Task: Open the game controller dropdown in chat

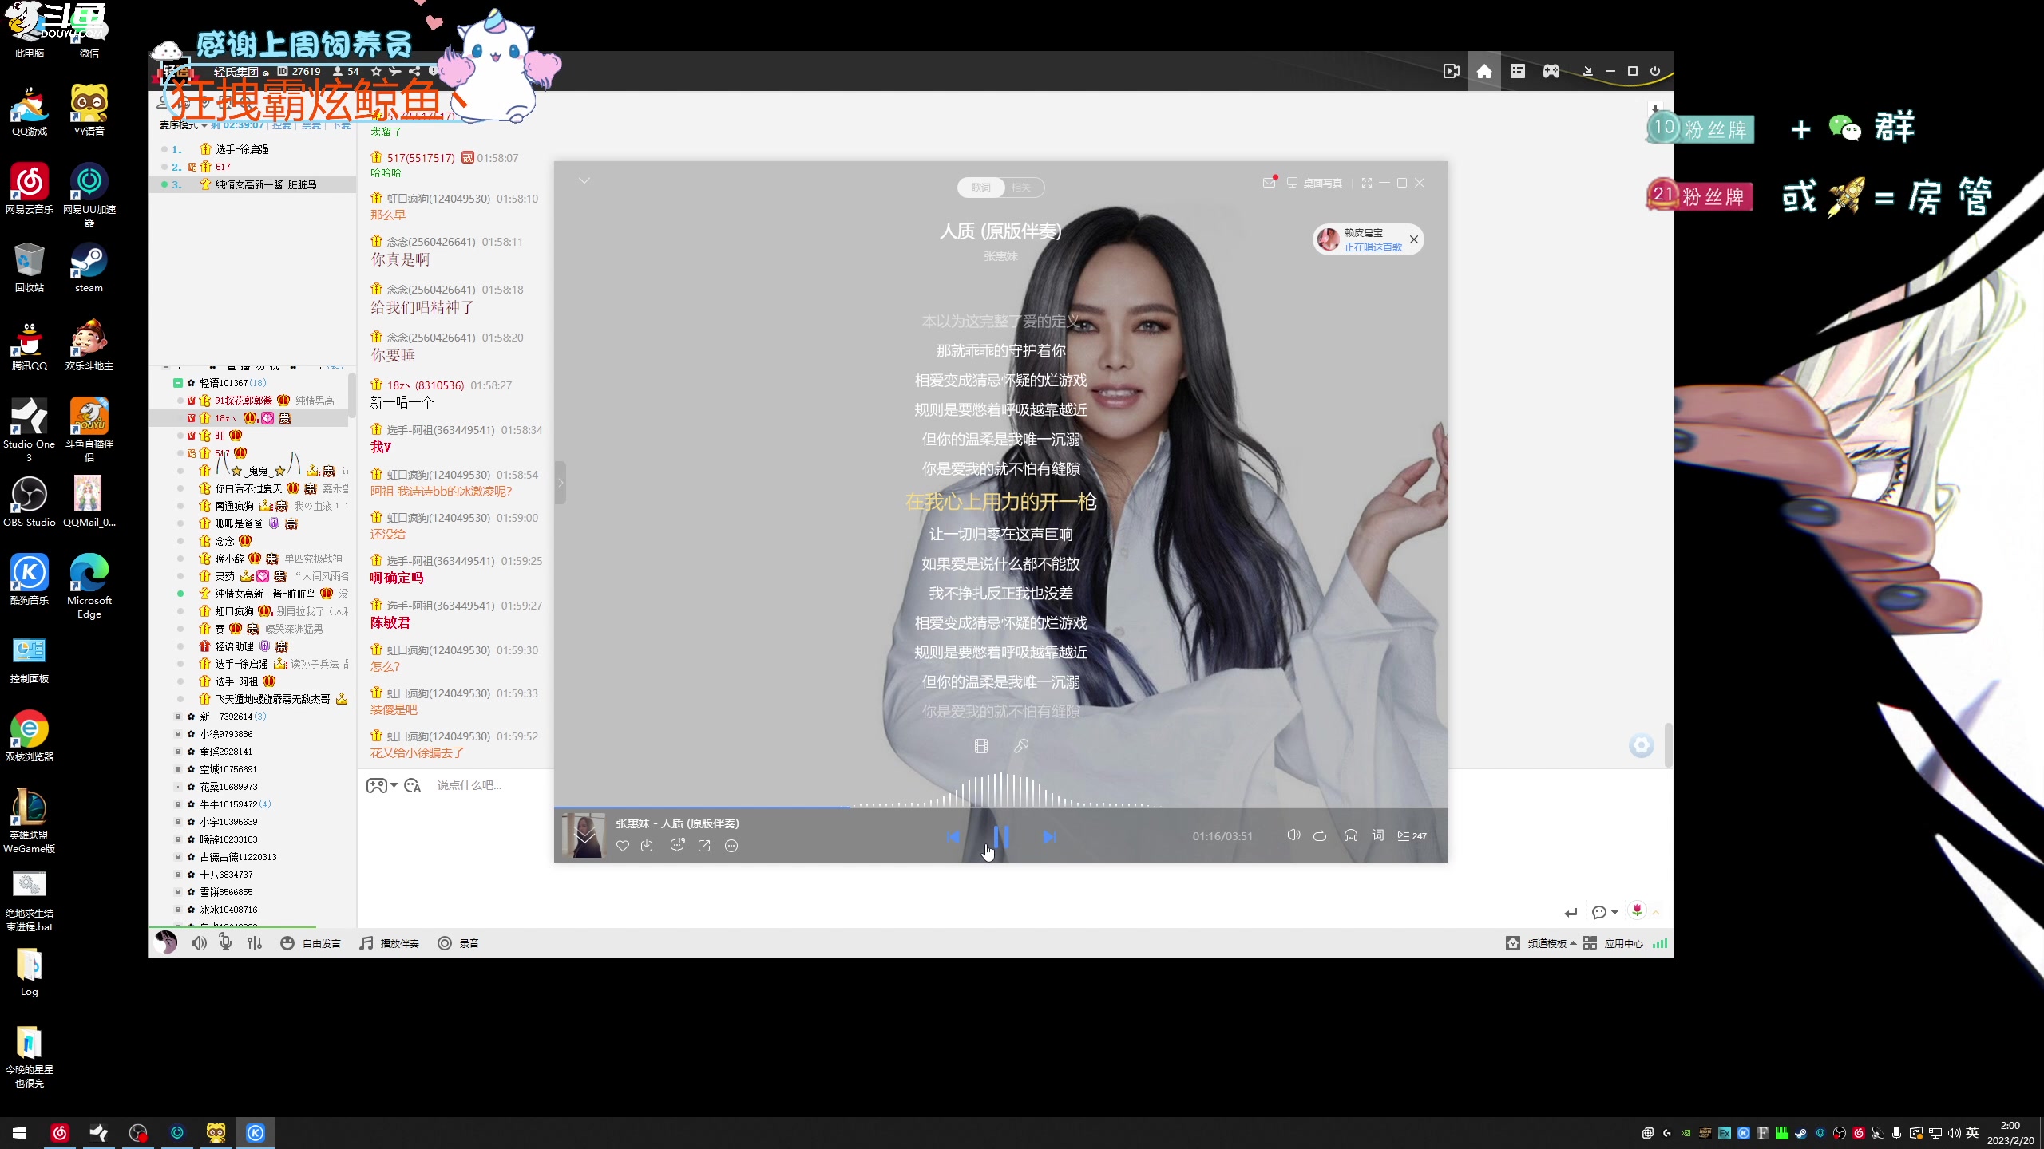Action: point(382,786)
